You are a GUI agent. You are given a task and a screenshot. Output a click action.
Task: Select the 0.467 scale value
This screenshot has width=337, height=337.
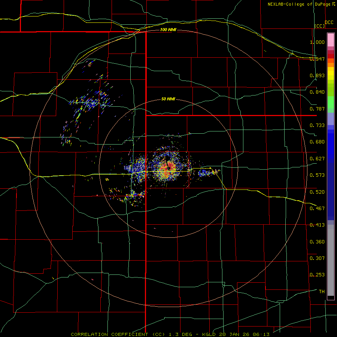click(317, 208)
